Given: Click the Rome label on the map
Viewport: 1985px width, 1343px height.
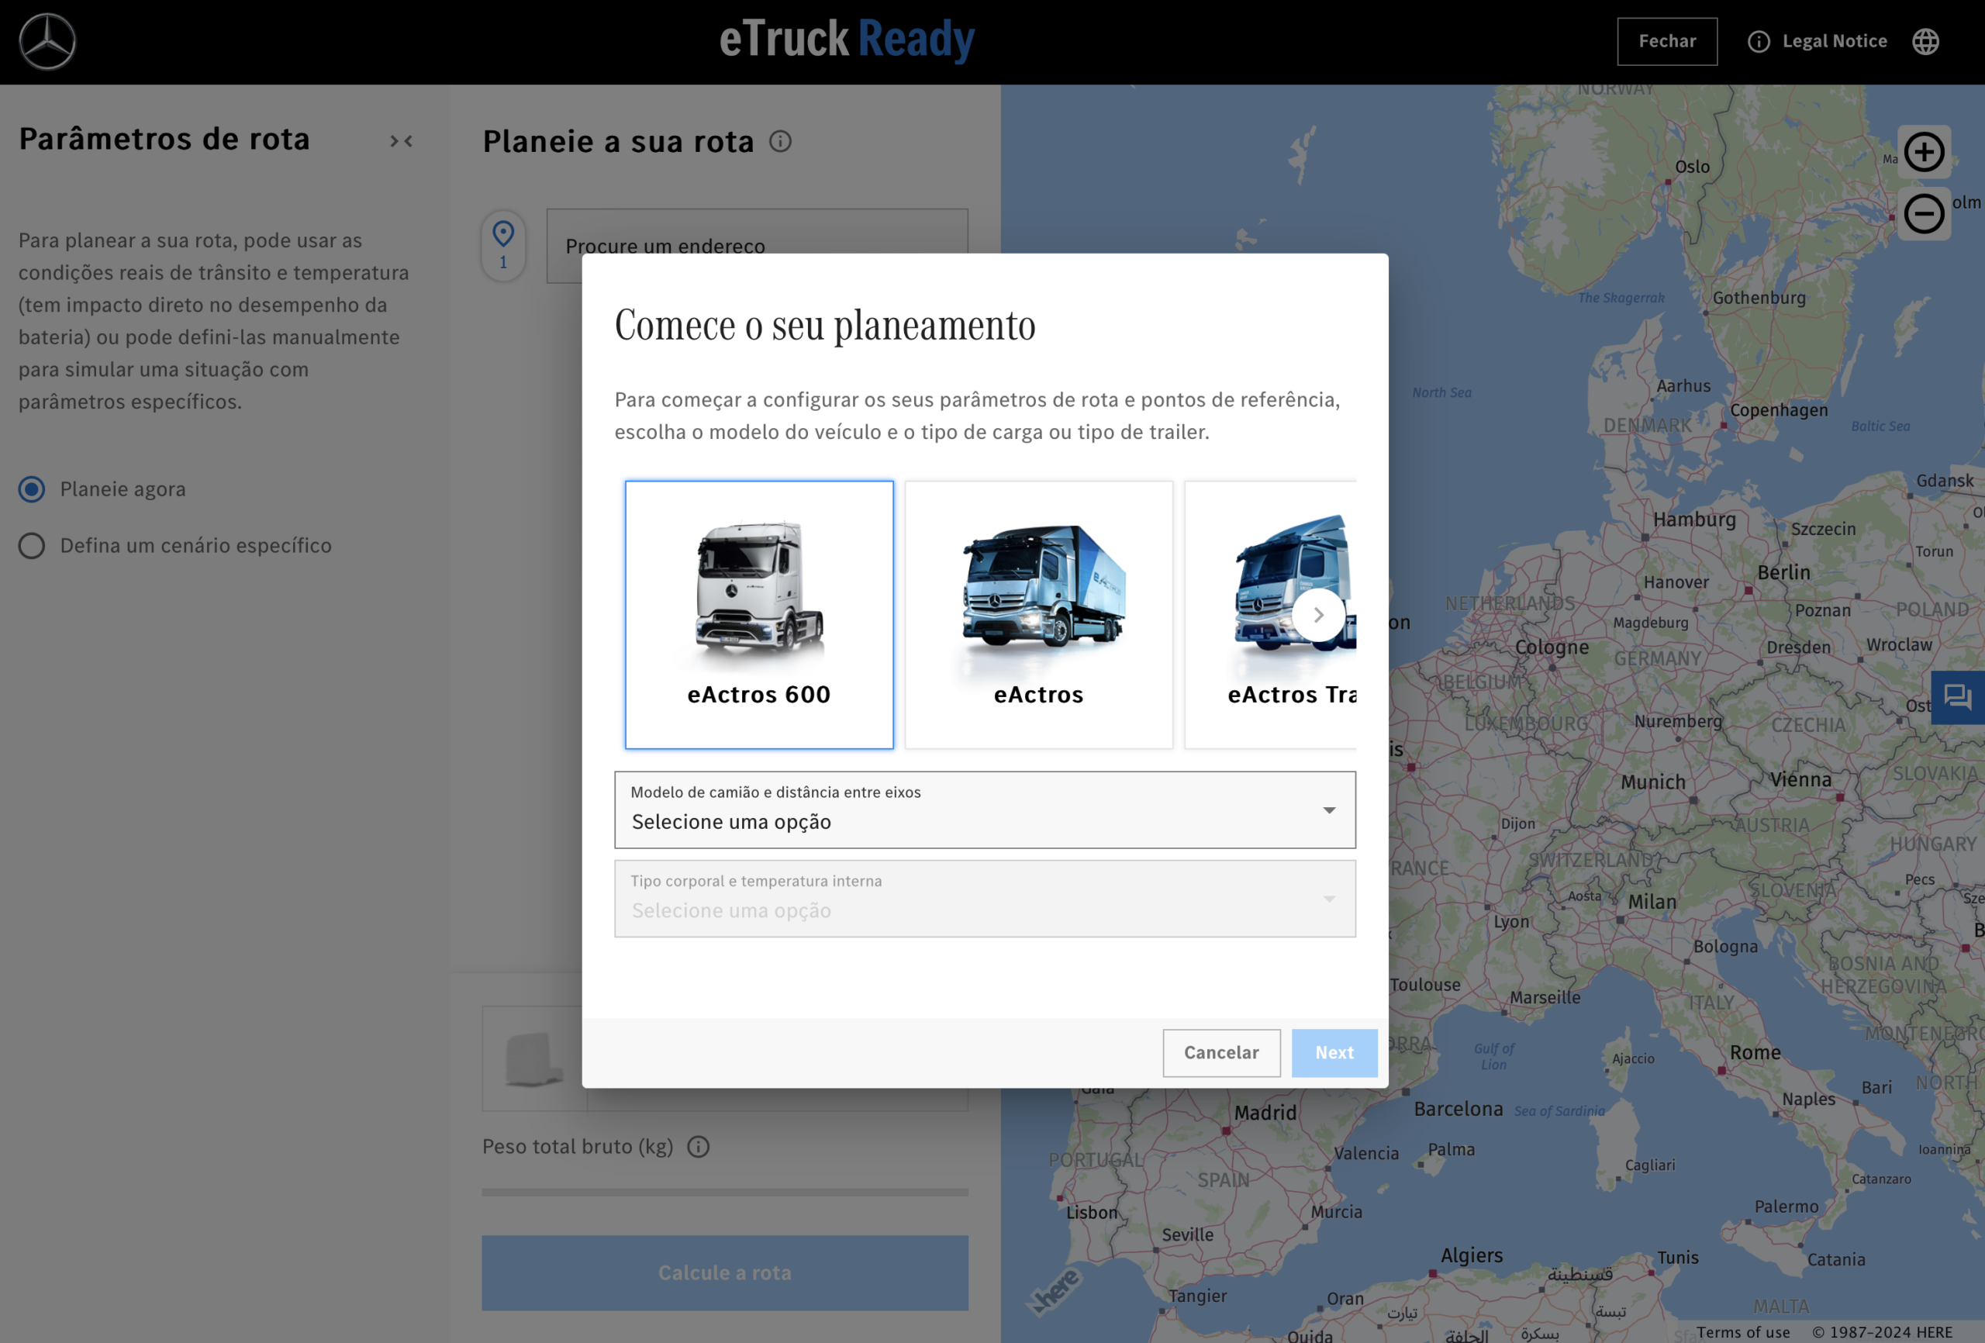Looking at the screenshot, I should tap(1755, 1052).
